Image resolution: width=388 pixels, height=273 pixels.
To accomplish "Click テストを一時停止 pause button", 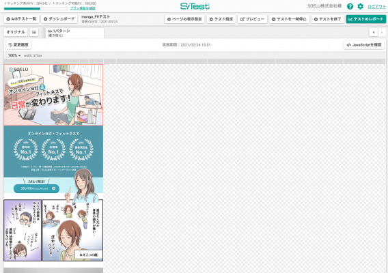I will [289, 19].
